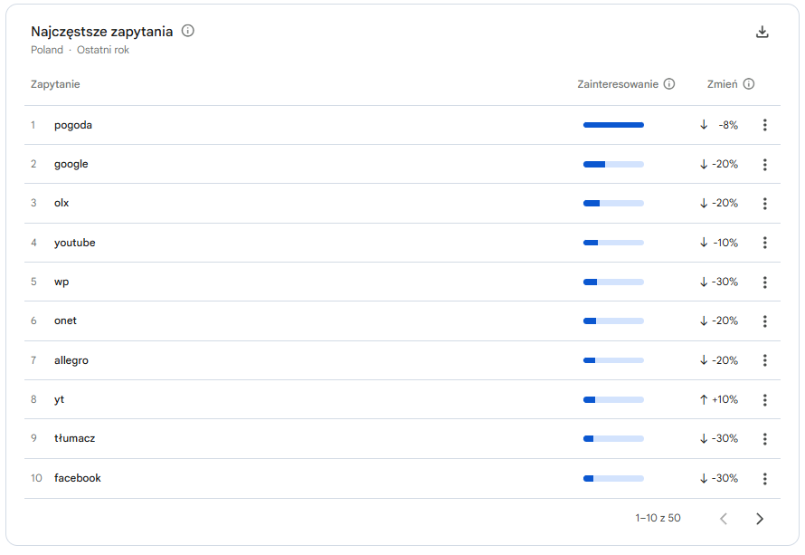
Task: Expand options menu for allegro row
Action: (x=764, y=360)
